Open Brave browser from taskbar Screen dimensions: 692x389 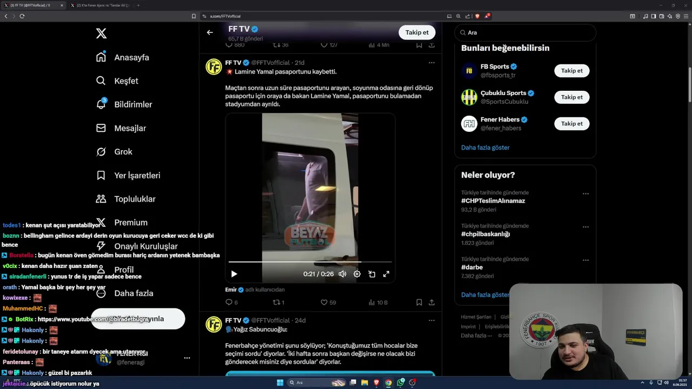tap(376, 383)
